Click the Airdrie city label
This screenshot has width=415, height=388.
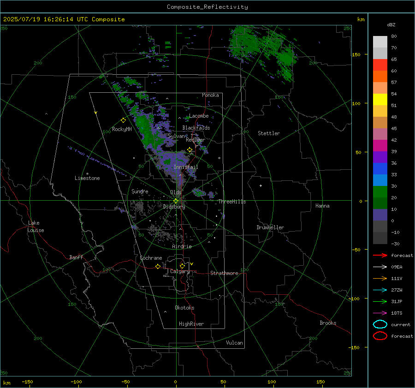[x=182, y=246]
